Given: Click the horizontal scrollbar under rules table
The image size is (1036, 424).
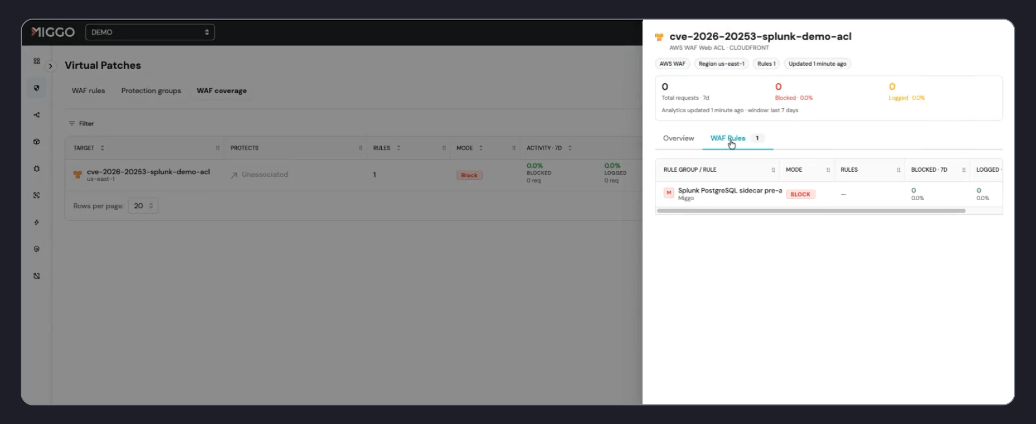Looking at the screenshot, I should [x=811, y=211].
